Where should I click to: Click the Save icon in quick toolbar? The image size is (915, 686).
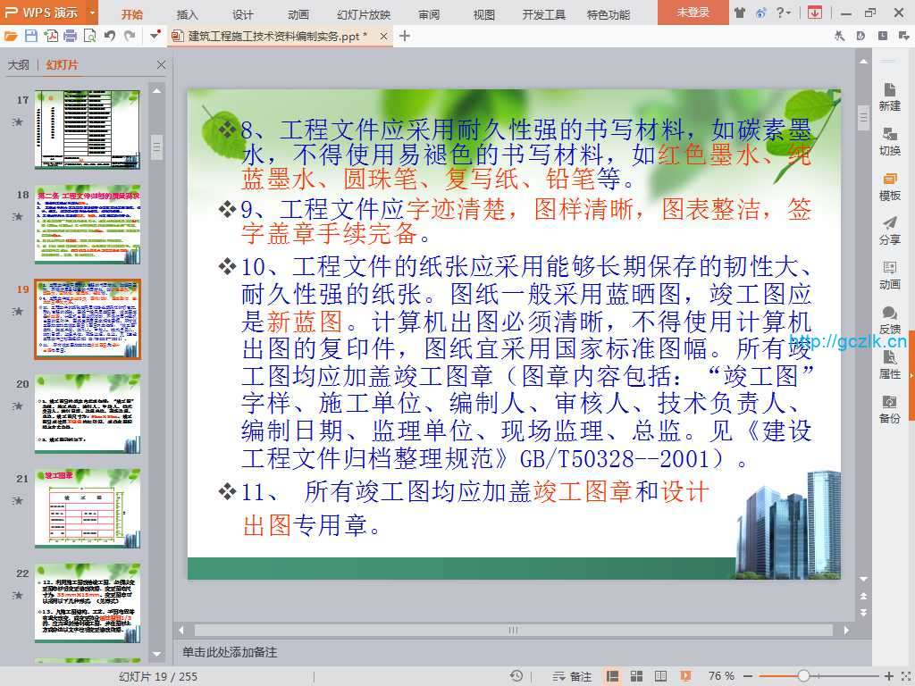(x=31, y=36)
